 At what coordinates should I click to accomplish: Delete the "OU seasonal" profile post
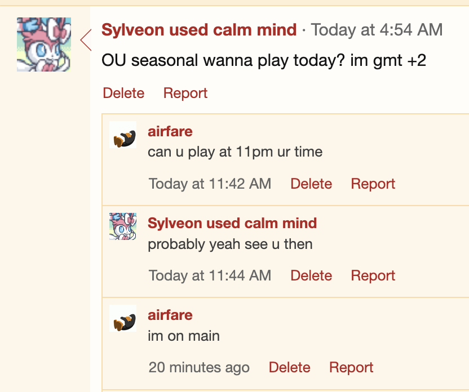123,93
